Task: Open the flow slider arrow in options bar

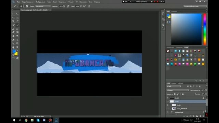Action: 81,6
